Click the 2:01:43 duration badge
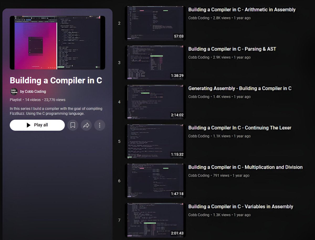315x240 pixels. click(x=177, y=233)
